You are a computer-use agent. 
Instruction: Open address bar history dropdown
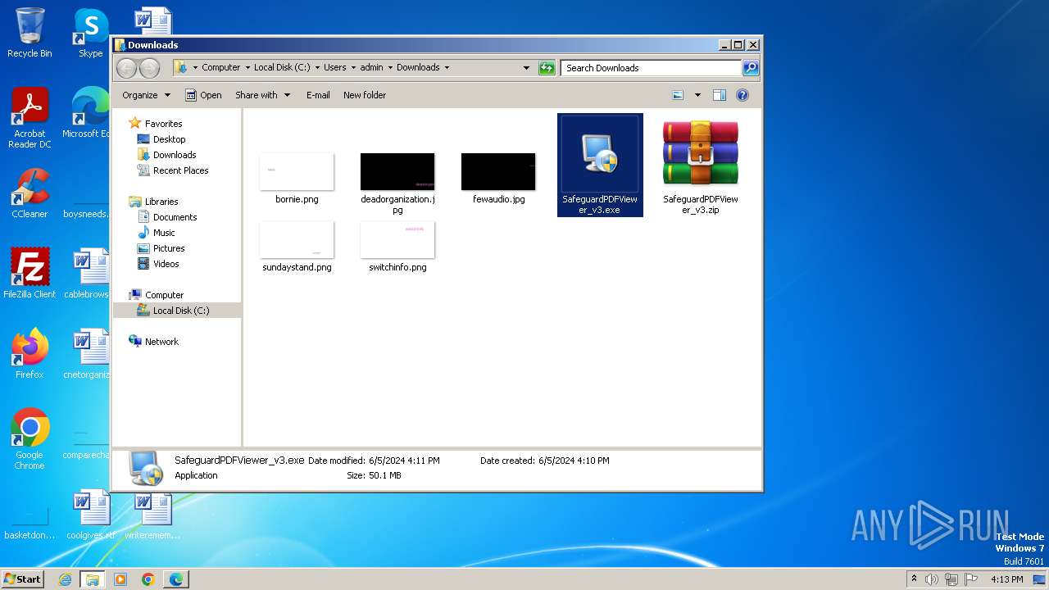pos(526,68)
